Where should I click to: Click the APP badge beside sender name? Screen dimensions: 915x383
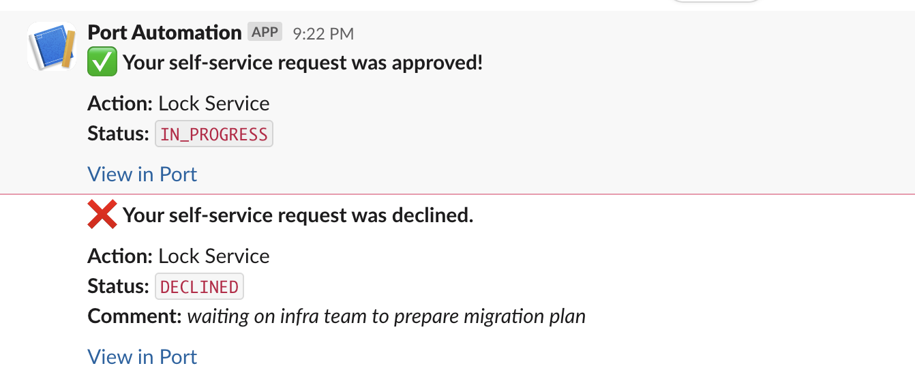265,32
